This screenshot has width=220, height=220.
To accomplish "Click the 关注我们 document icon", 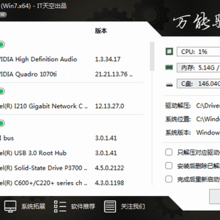I will pos(110,207).
